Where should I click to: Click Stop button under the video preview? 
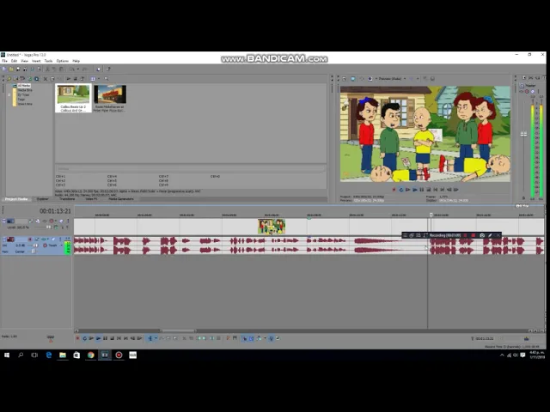coord(428,190)
